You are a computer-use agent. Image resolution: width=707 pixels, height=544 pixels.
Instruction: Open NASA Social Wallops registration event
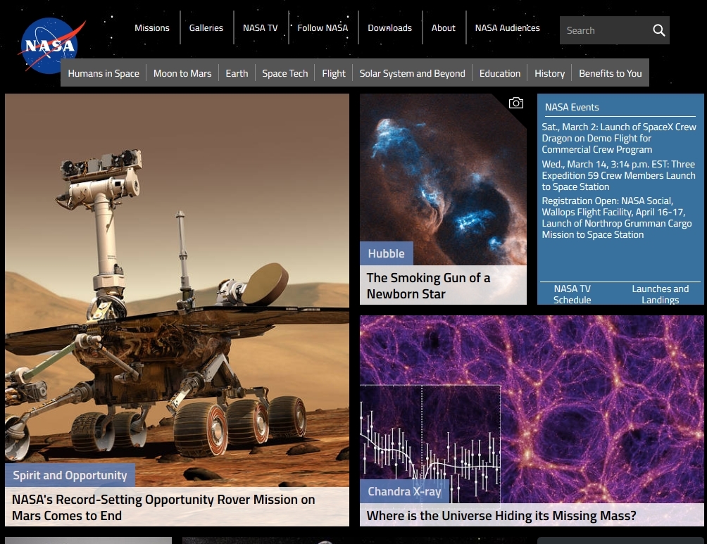[x=616, y=217]
